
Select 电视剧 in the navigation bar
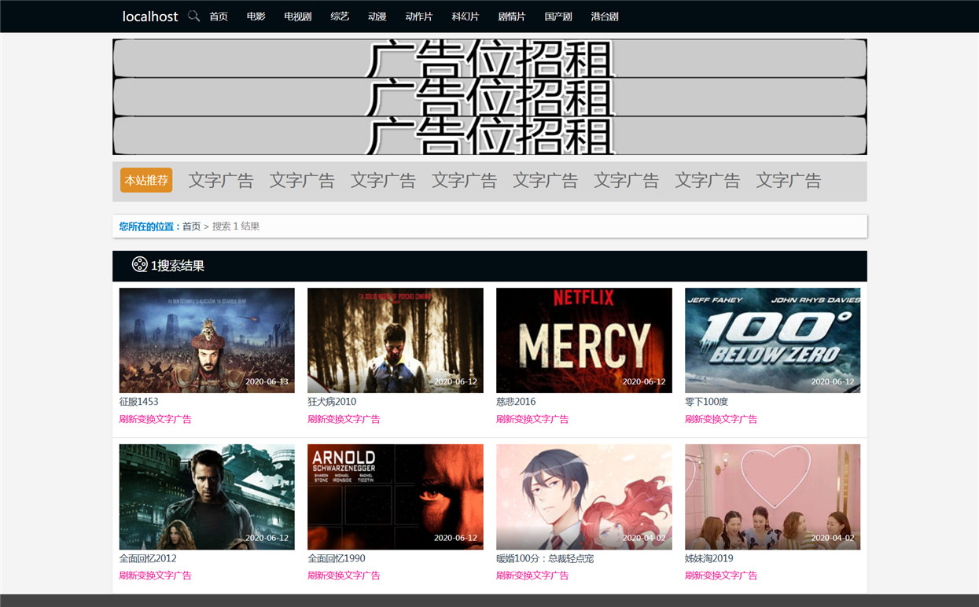[298, 16]
